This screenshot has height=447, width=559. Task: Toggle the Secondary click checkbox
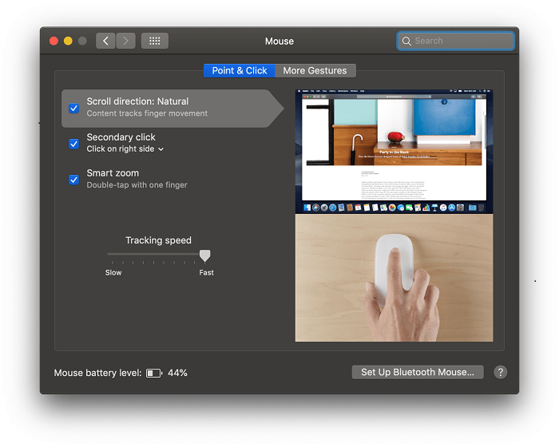coord(73,144)
